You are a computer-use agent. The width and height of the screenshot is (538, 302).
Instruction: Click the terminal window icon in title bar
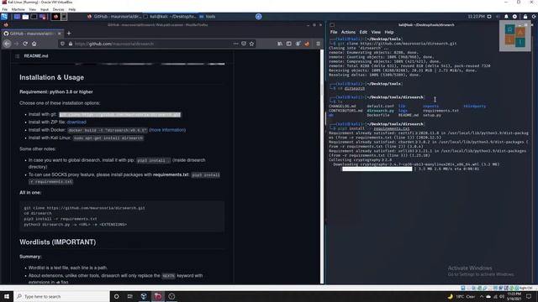332,25
